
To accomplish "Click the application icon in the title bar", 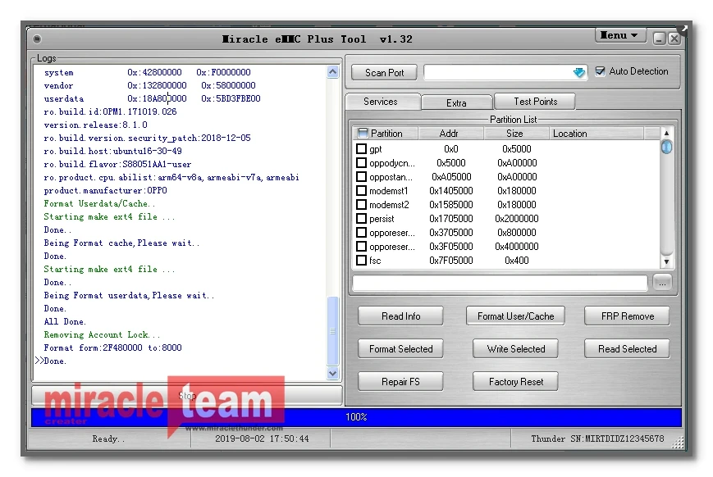I will (36, 39).
